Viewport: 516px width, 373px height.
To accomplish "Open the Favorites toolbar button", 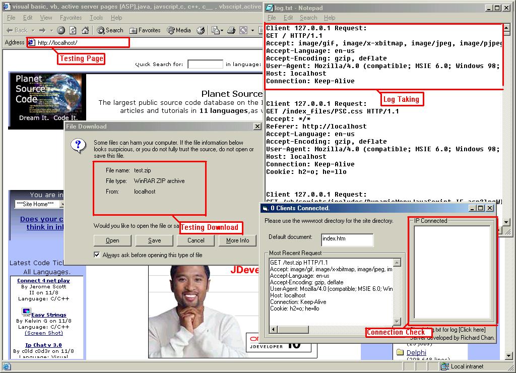I will pos(145,30).
